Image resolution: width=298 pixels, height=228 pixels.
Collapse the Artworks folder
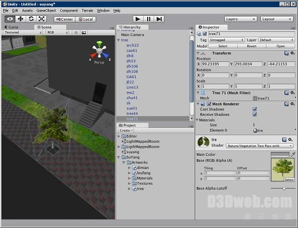pos(124,162)
